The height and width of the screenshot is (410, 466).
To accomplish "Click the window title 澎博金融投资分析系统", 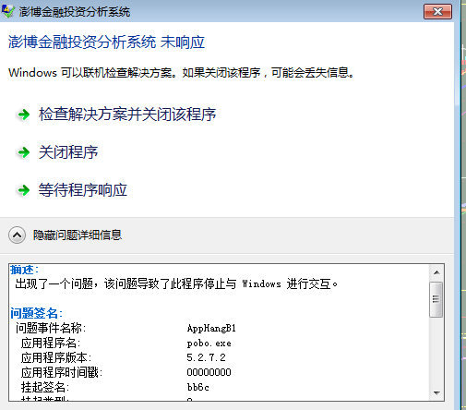I will point(75,12).
